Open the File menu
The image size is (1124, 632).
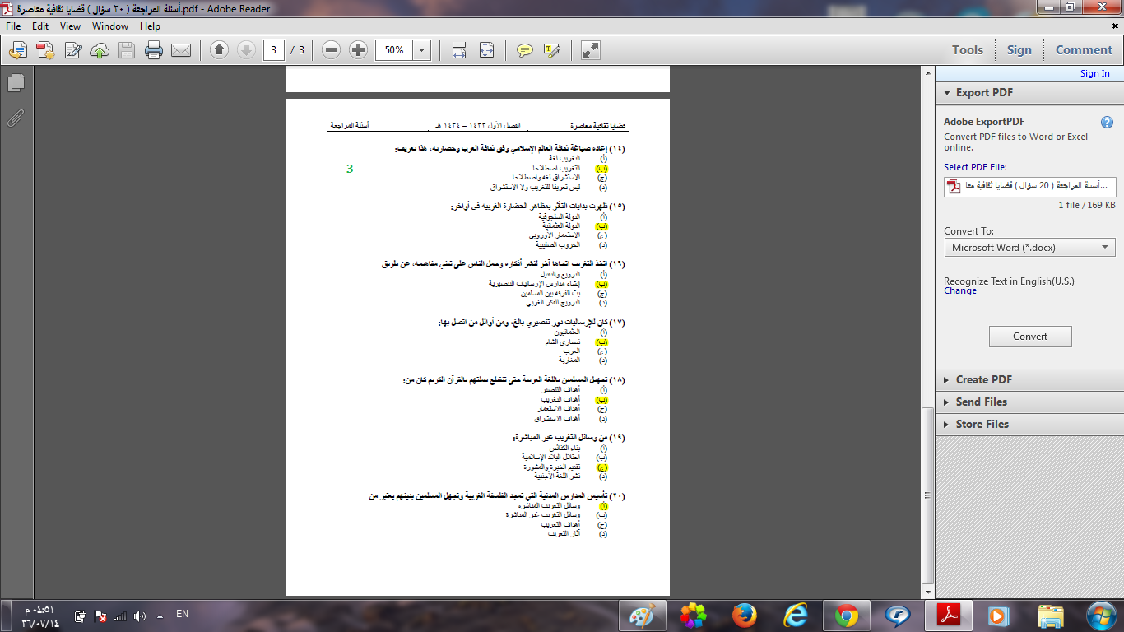pyautogui.click(x=13, y=26)
